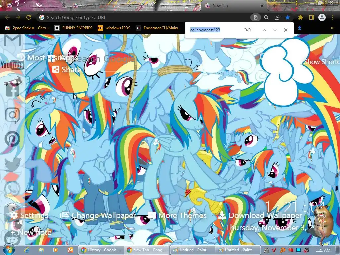Open the new tab page Settings
This screenshot has width=340, height=255.
(x=29, y=215)
